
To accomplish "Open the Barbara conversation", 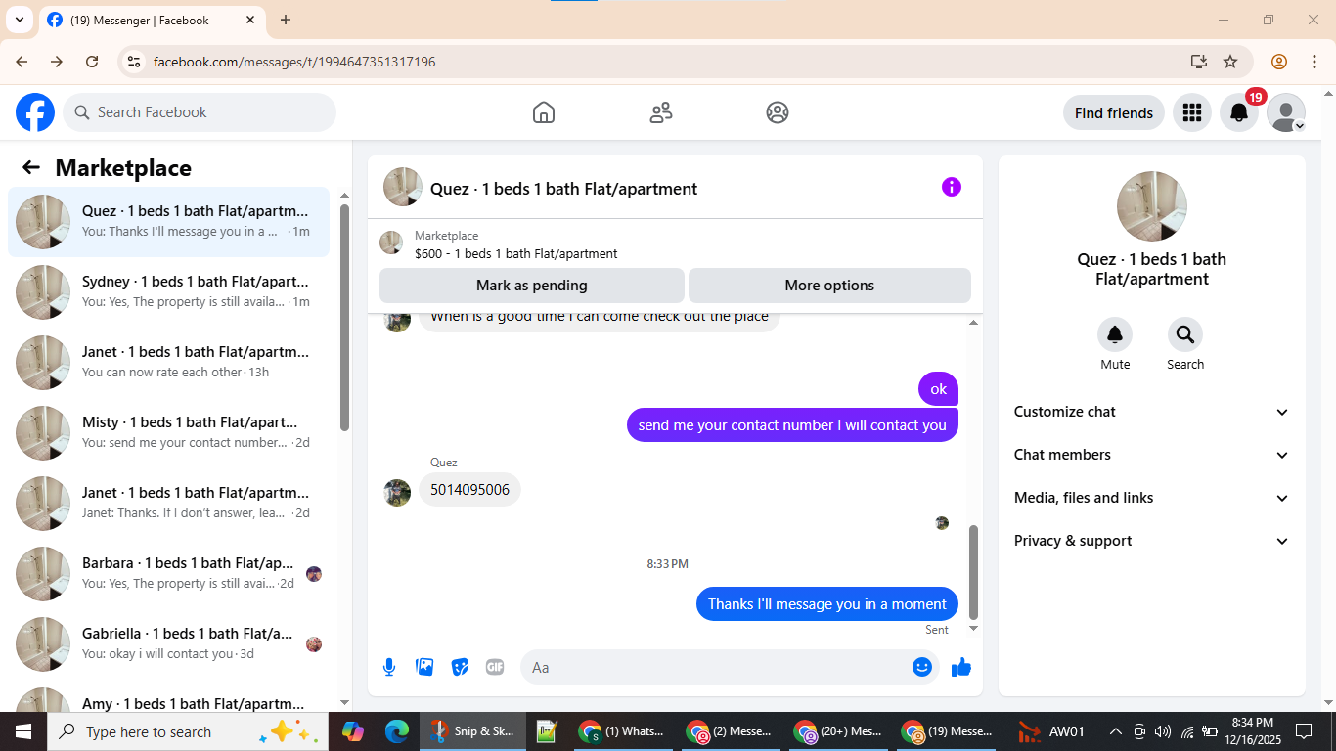I will pyautogui.click(x=168, y=574).
